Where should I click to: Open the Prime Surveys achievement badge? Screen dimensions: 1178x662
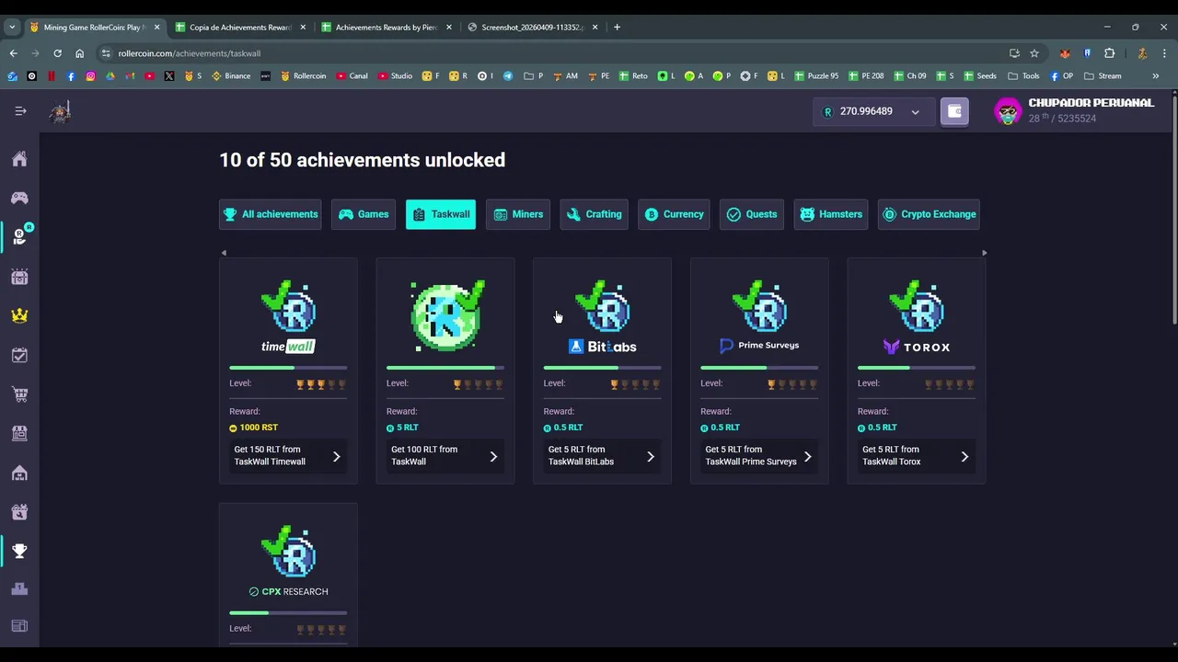click(759, 317)
